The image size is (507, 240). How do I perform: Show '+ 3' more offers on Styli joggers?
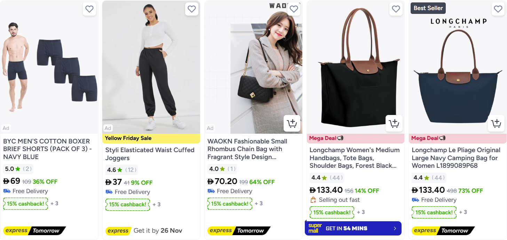pyautogui.click(x=157, y=205)
